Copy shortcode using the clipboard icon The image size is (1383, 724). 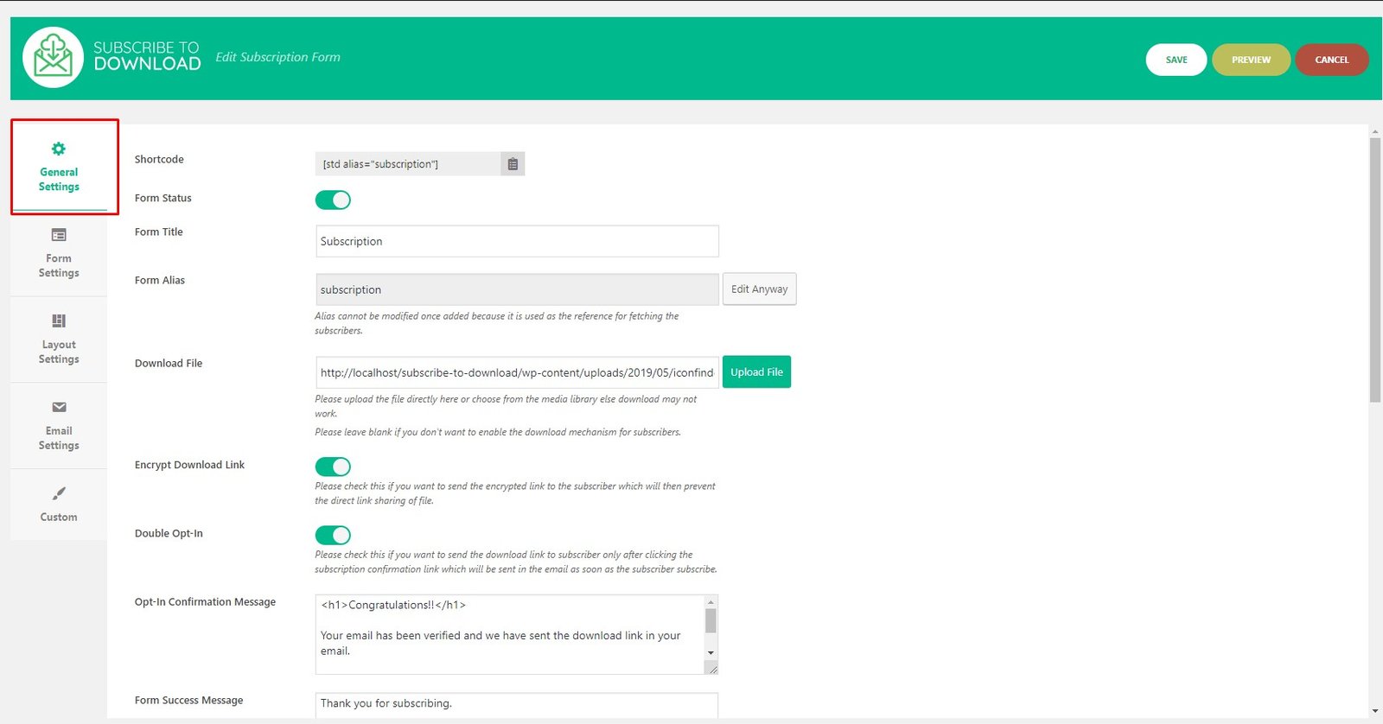[513, 164]
